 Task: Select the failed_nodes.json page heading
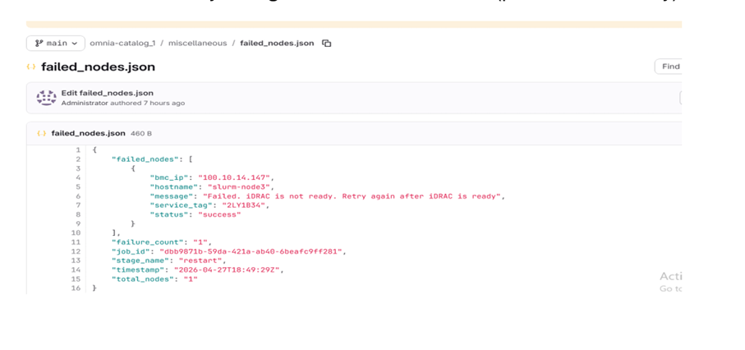[x=99, y=67]
